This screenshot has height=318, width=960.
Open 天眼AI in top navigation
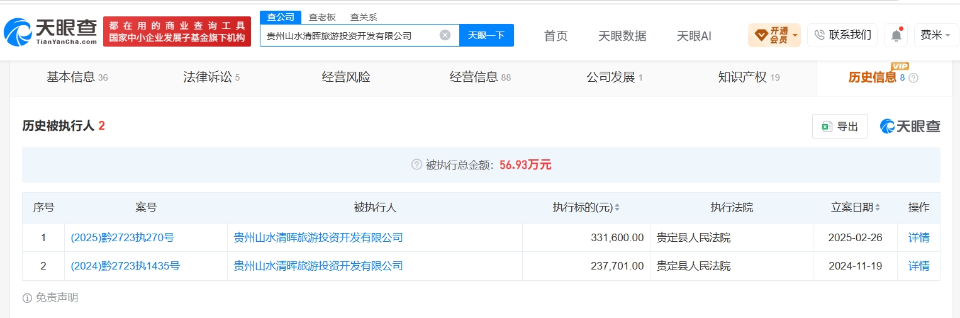(694, 36)
